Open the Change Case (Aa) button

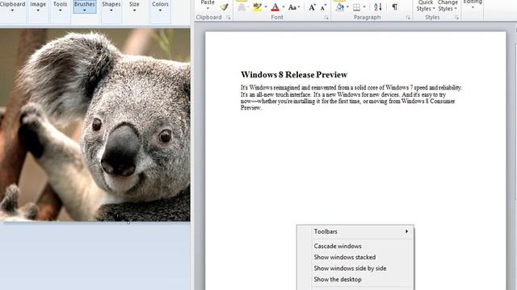pyautogui.click(x=293, y=7)
